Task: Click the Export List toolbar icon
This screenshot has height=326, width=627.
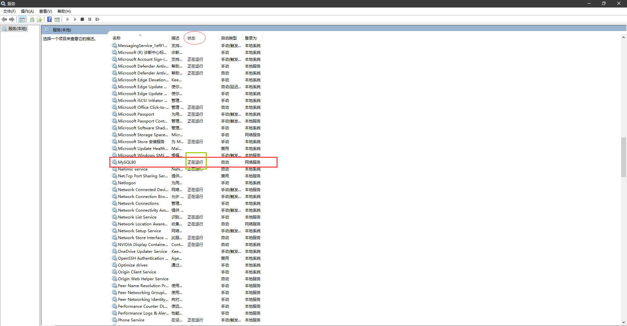Action: 40,19
